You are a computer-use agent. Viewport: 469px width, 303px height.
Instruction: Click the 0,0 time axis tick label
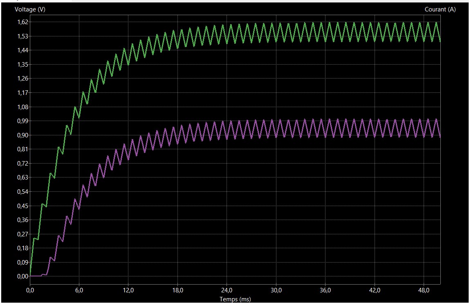click(x=30, y=290)
